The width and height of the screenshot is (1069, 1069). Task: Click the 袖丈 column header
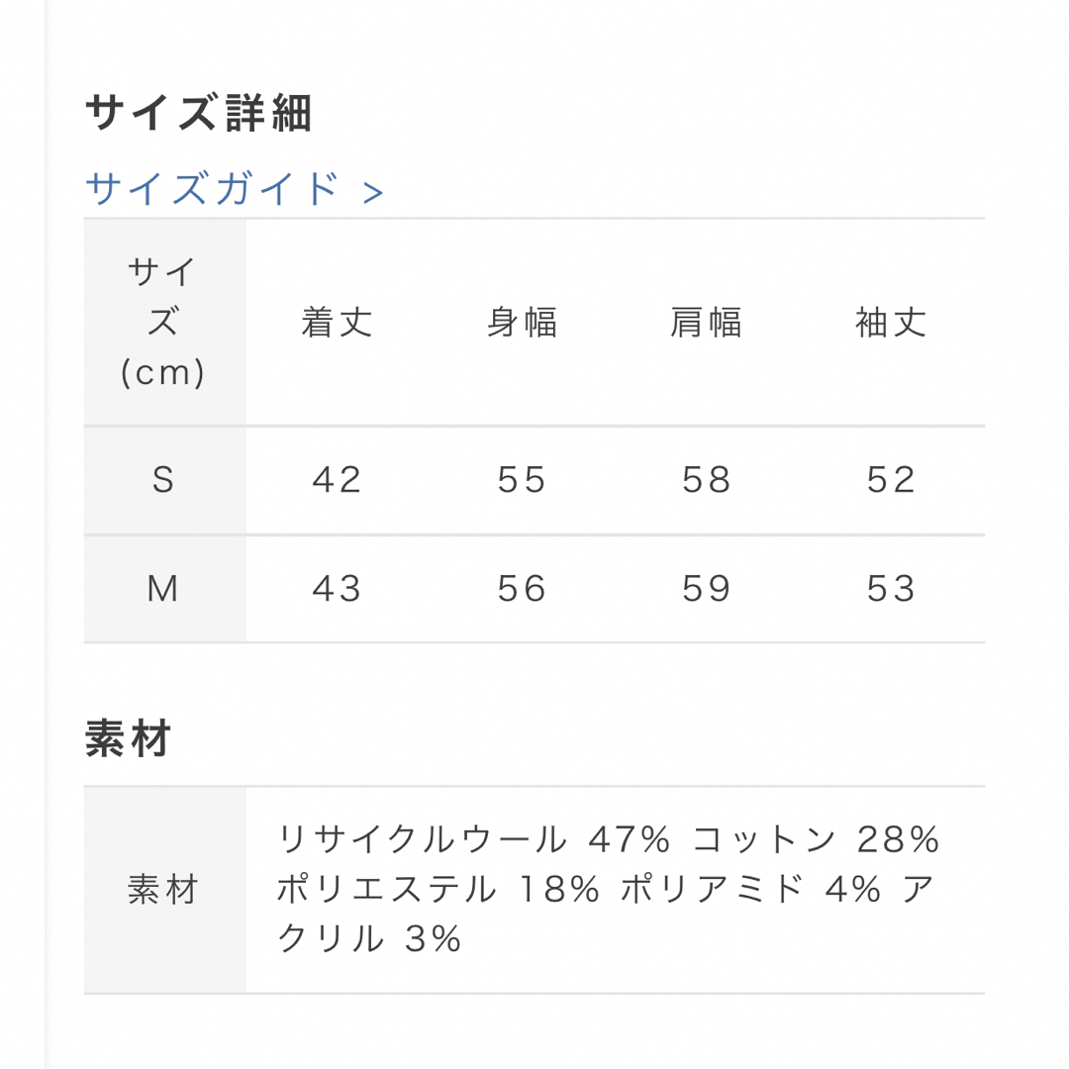(x=891, y=323)
